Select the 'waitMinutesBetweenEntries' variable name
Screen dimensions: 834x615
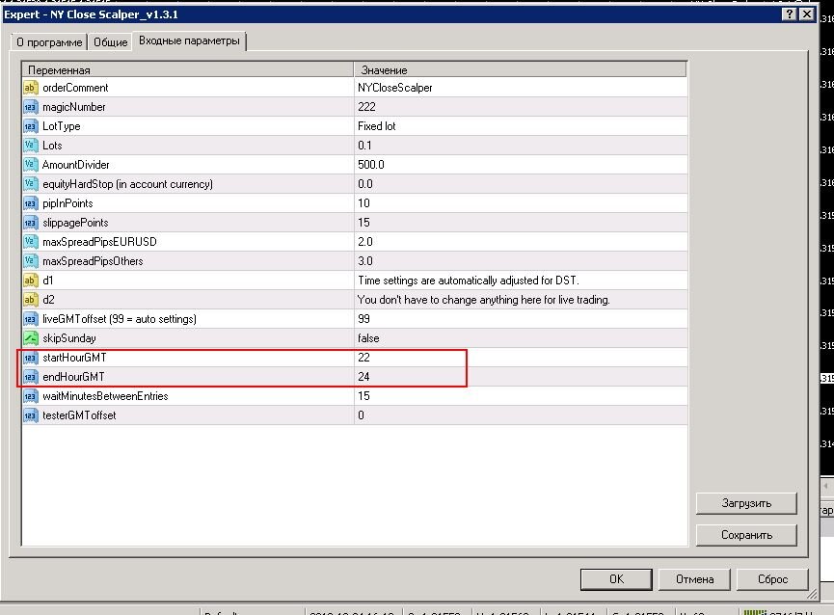point(105,396)
